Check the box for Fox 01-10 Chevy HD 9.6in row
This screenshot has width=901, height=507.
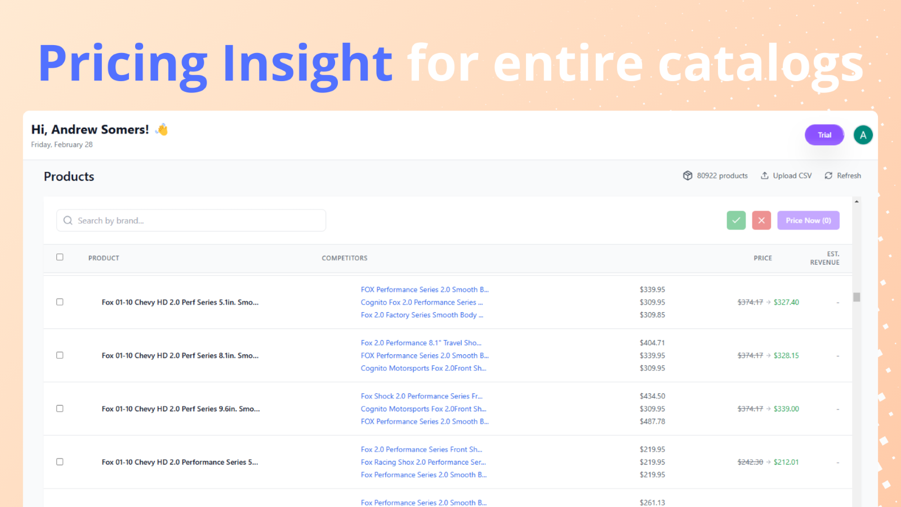60,408
